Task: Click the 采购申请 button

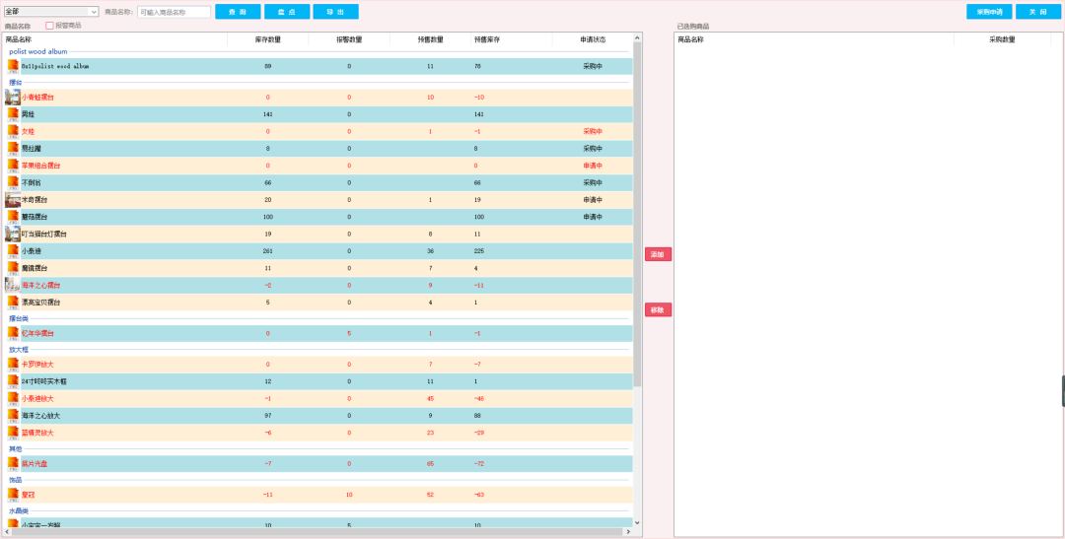Action: coord(988,12)
